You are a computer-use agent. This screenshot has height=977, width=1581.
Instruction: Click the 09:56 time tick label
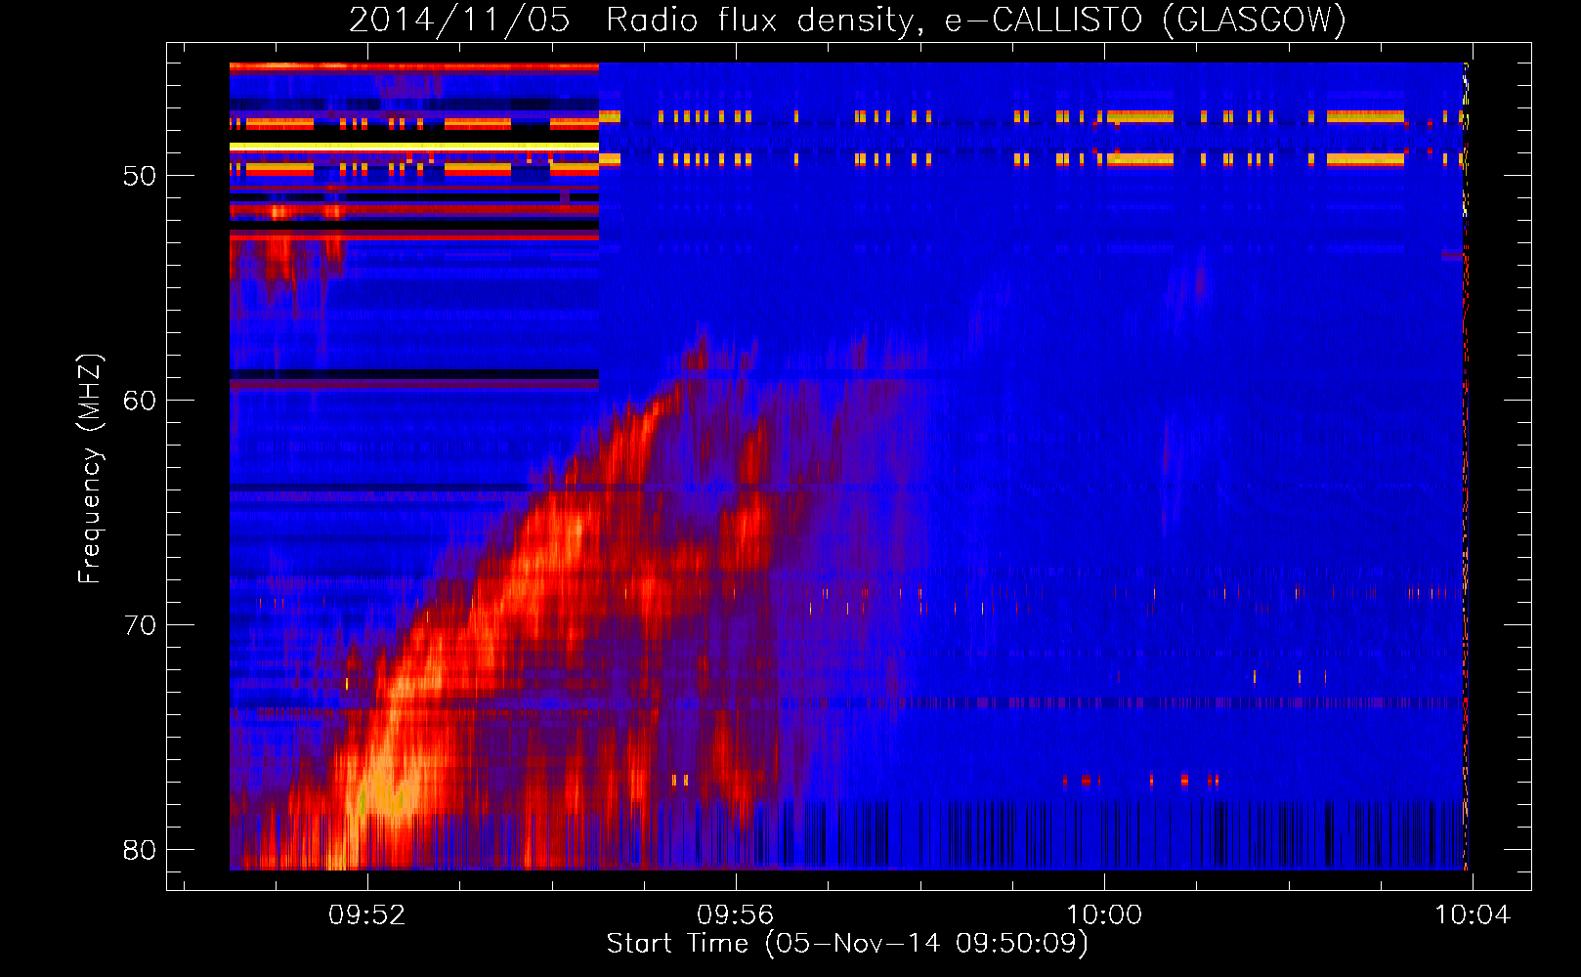(x=735, y=915)
